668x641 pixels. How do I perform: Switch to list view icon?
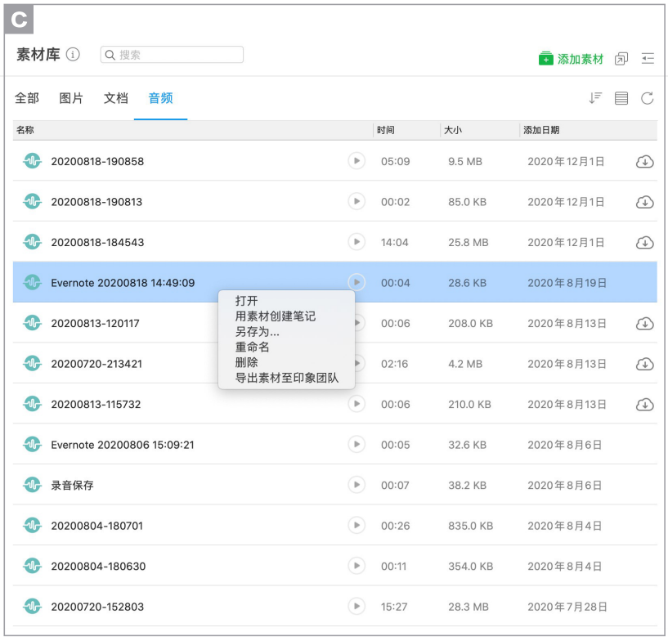[621, 98]
